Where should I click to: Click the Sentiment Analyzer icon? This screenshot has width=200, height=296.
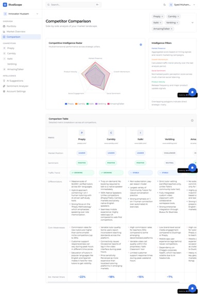click(4, 86)
